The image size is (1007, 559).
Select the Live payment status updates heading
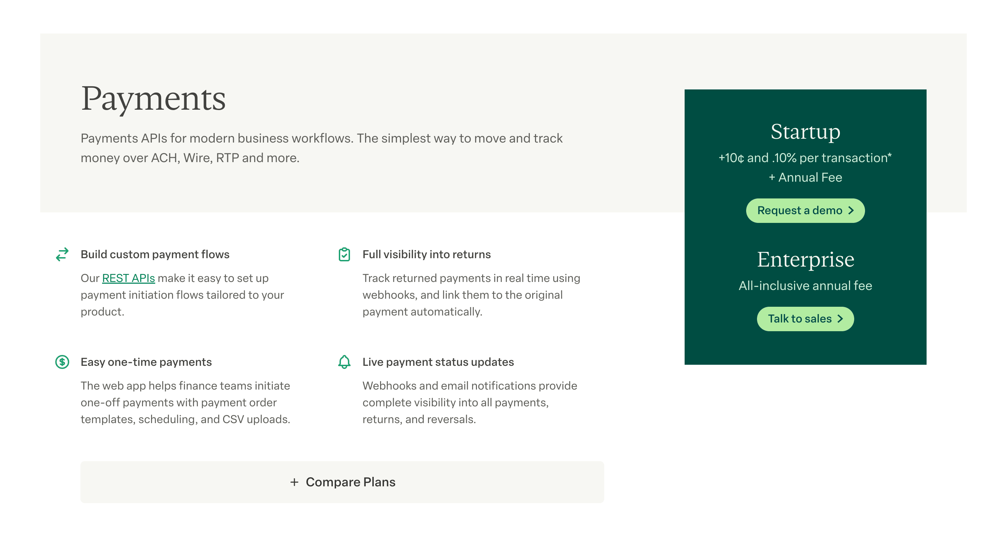438,362
